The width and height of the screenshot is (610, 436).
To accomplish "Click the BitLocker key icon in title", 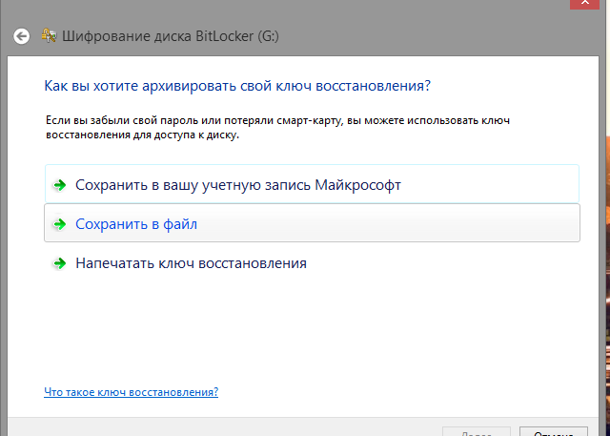I will click(49, 35).
